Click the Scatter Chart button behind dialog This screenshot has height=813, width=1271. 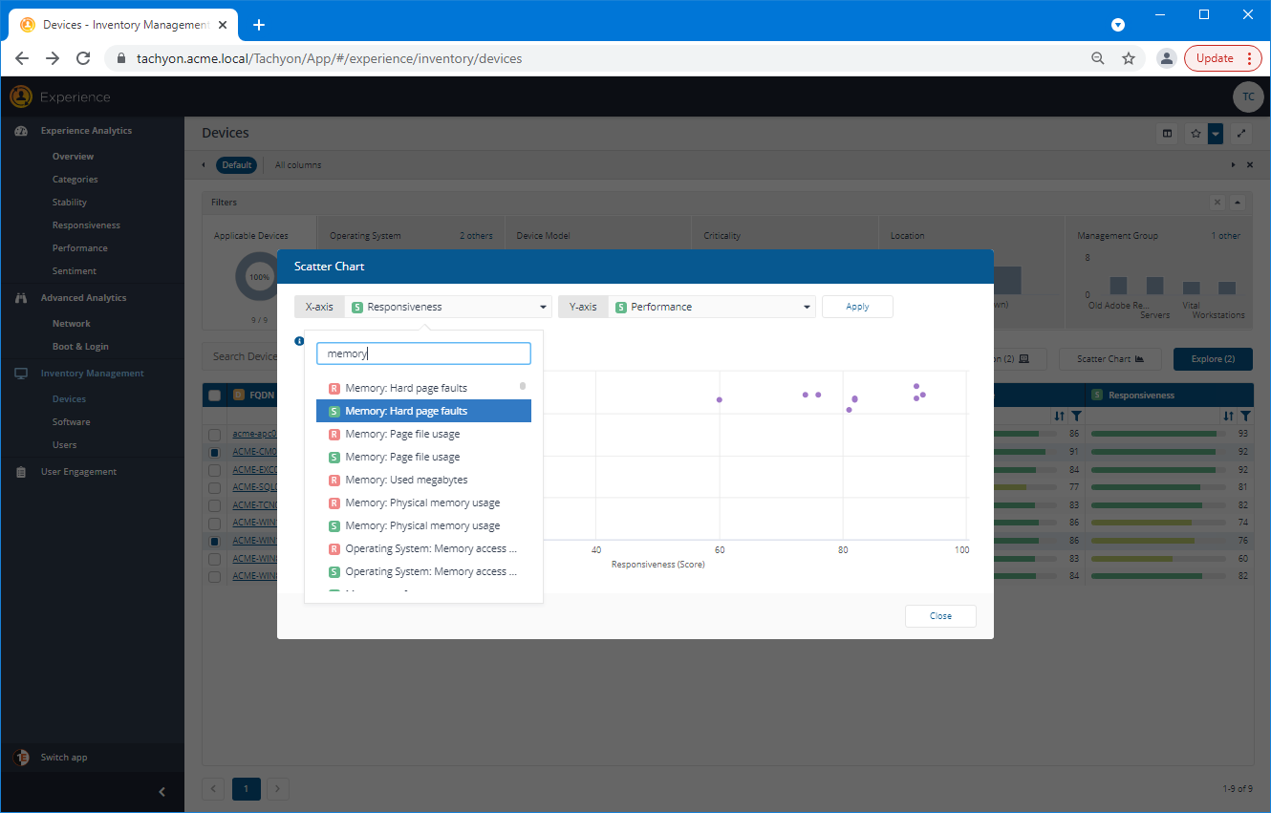(1110, 359)
